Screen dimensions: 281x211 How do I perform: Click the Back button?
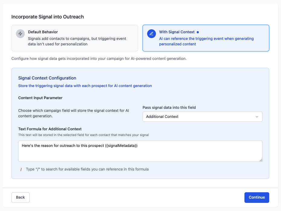coord(21,197)
